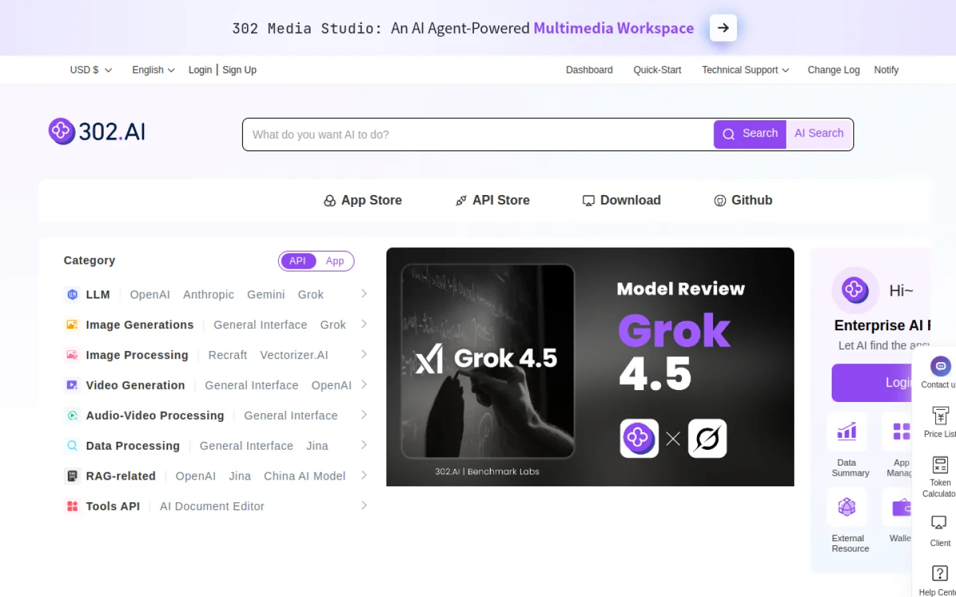Click the AI Search button
Screen dimensions: 956x597
coord(819,133)
